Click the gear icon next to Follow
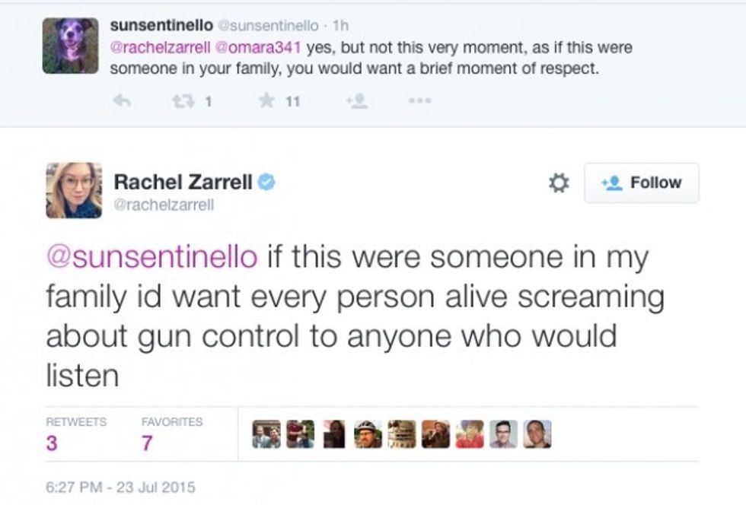The image size is (746, 505). [559, 183]
